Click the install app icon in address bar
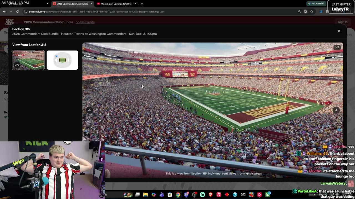Image resolution: width=355 pixels, height=199 pixels. tap(305, 12)
